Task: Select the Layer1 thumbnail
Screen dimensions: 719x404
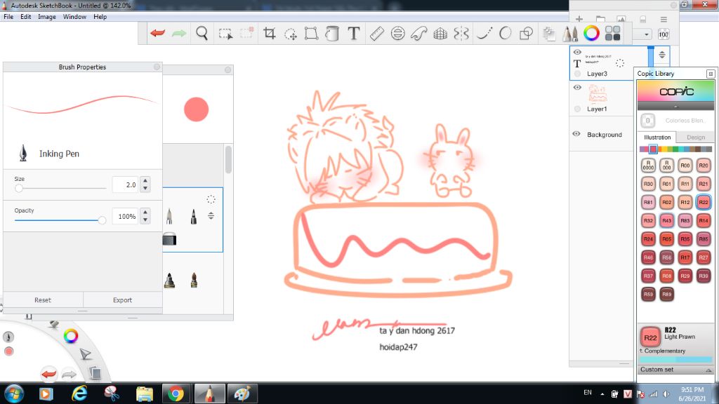Action: 598,93
